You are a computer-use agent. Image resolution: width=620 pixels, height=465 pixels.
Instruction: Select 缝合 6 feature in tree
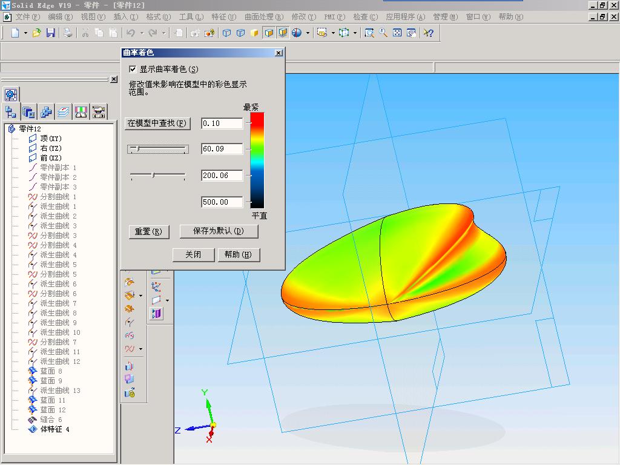(x=51, y=420)
